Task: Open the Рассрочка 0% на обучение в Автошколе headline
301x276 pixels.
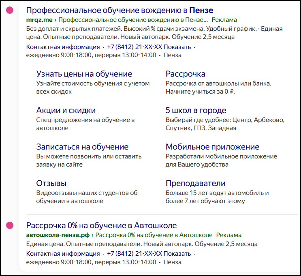Action: 101,225
